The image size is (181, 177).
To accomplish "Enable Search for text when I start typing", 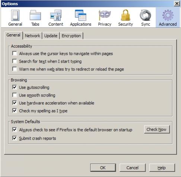I will click(15, 61).
